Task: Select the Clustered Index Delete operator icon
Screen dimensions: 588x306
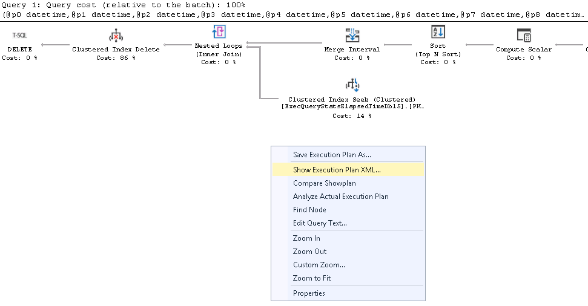Action: click(116, 36)
